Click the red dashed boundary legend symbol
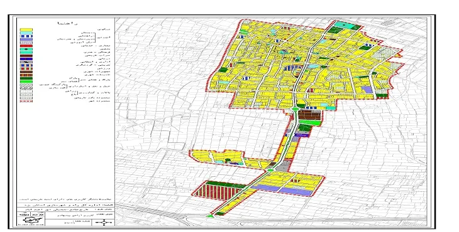The image size is (459, 232). (x=26, y=101)
